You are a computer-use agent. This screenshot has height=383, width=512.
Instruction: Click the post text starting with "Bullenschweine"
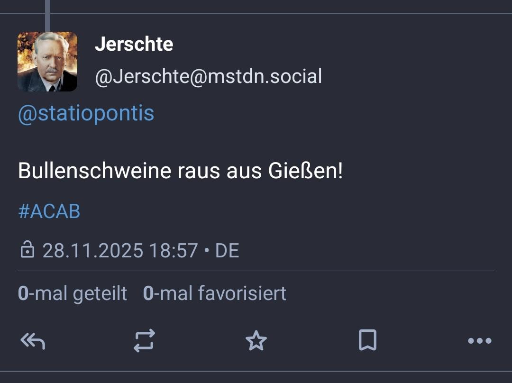[180, 171]
